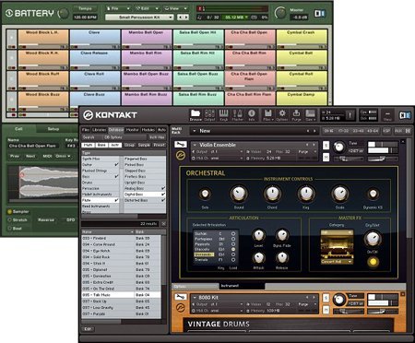Open the Master editor icon in Kontakt
The height and width of the screenshot is (343, 415).
(x=237, y=115)
